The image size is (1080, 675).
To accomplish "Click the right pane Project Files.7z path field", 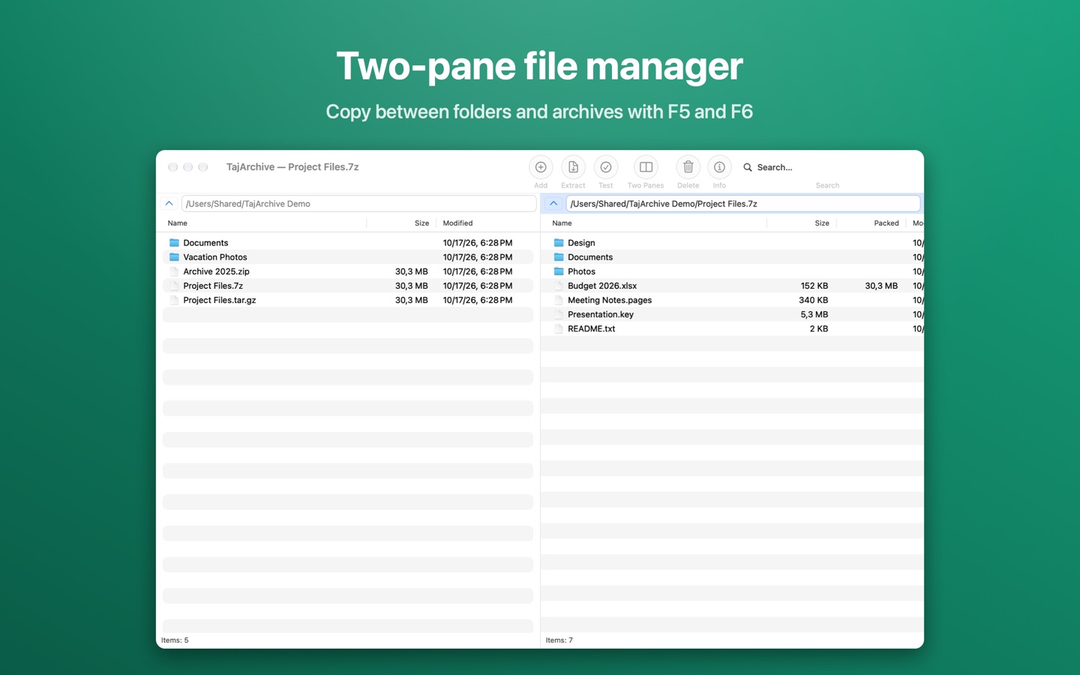I will click(742, 203).
